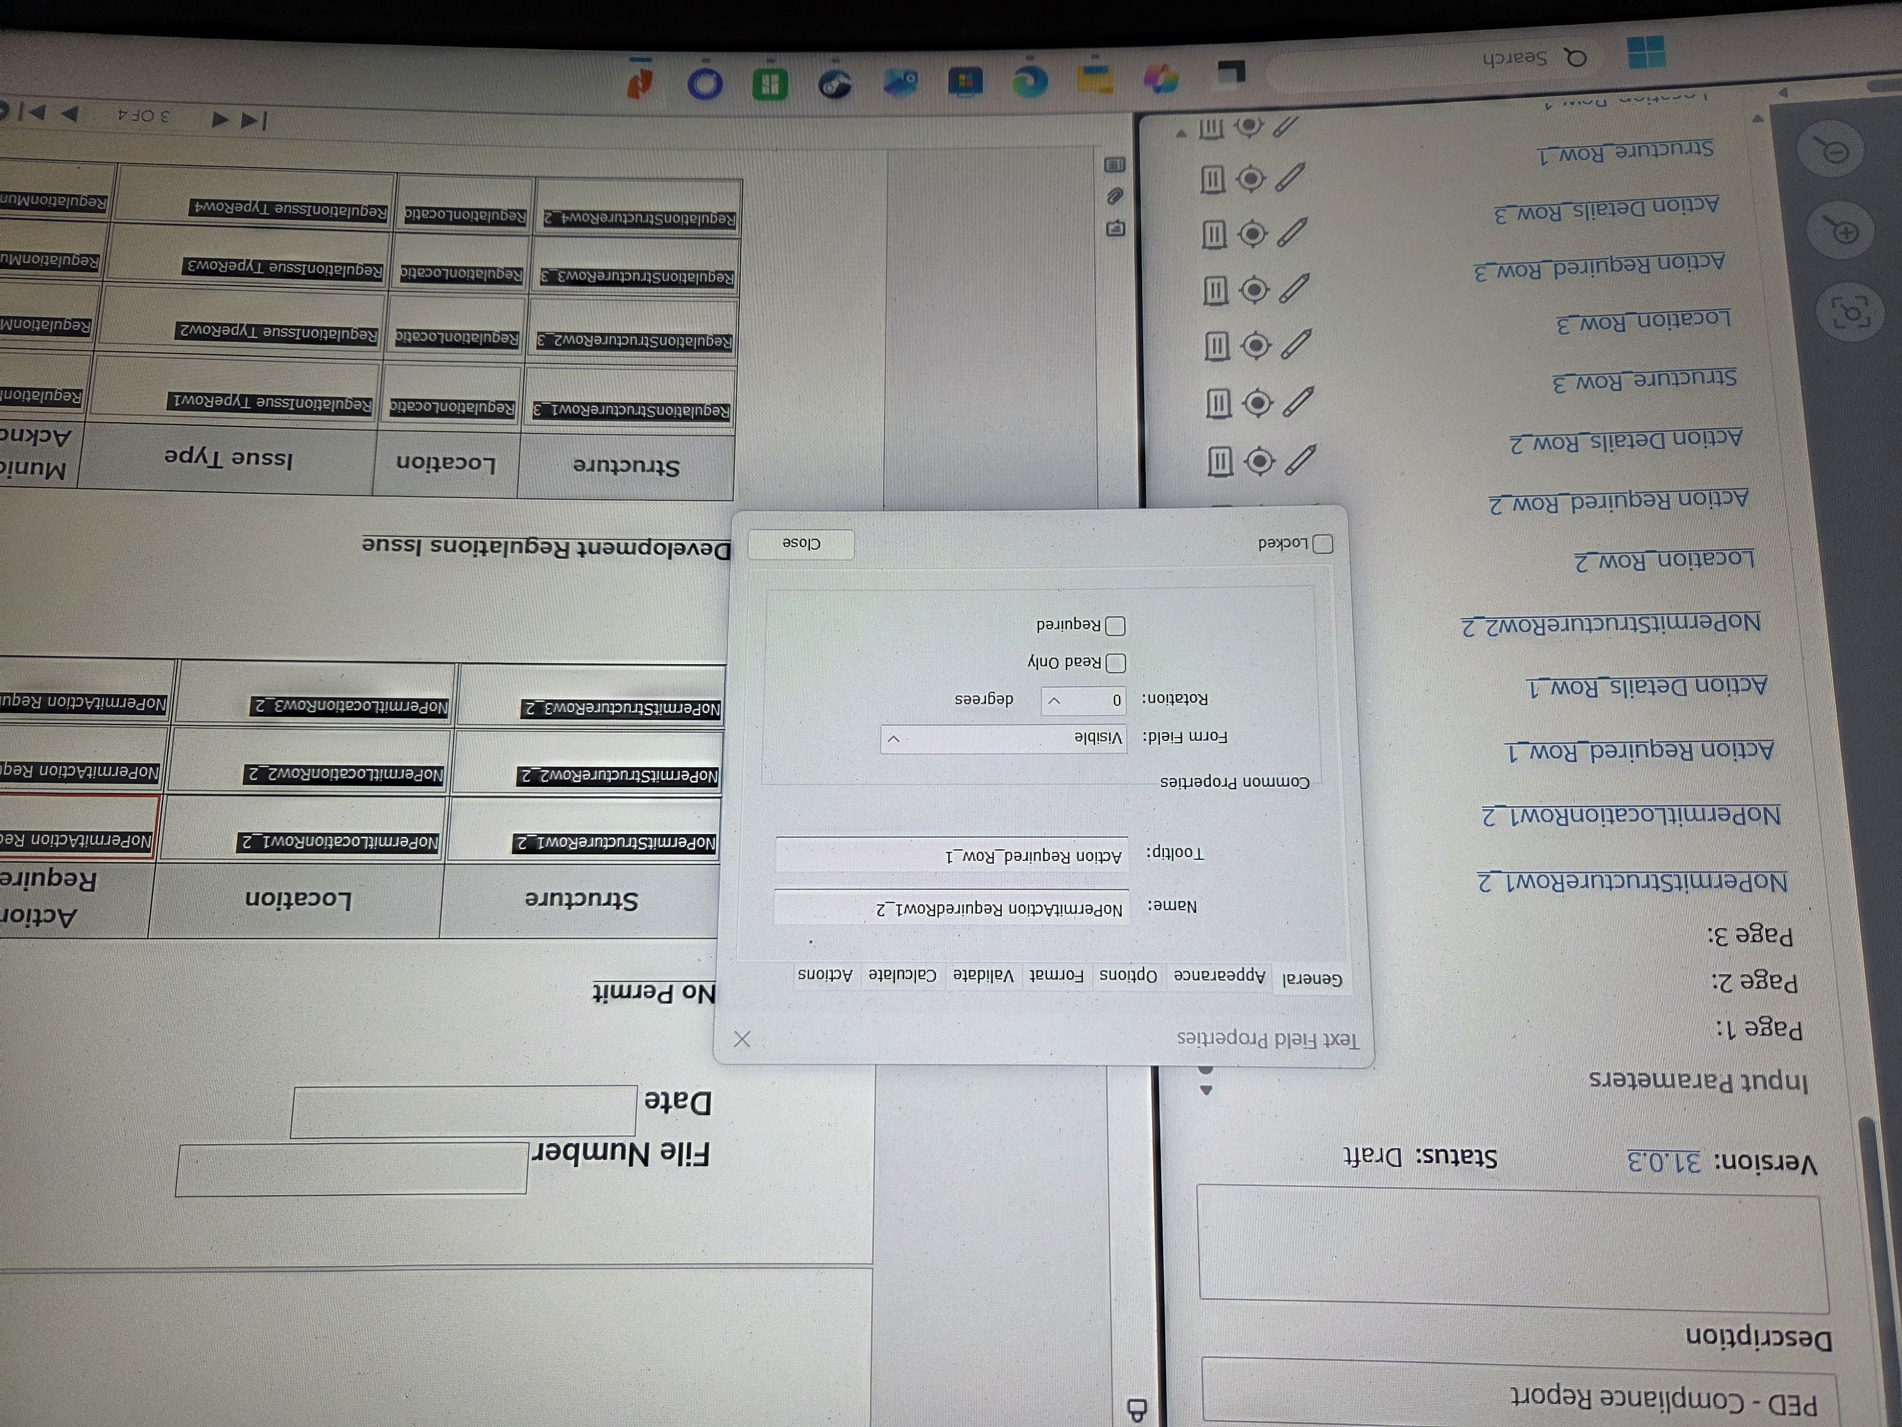Click the Tooltip text field in dialog
The image size is (1902, 1427).
click(952, 855)
